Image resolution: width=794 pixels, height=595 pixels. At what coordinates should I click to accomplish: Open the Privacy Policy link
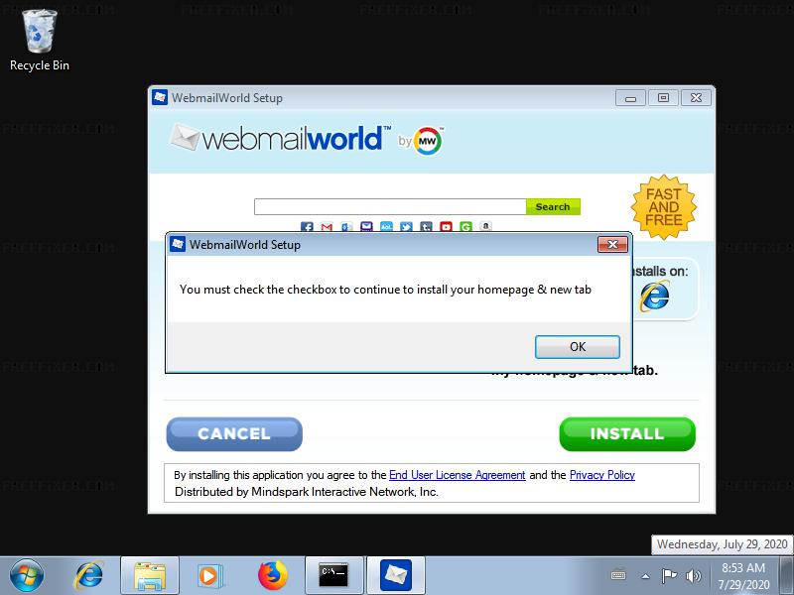[x=602, y=475]
